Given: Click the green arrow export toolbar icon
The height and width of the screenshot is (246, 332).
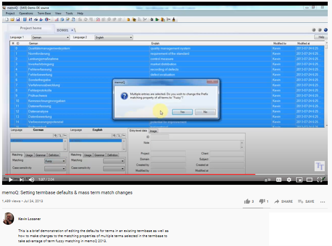Looking at the screenshot, I should pos(157,20).
